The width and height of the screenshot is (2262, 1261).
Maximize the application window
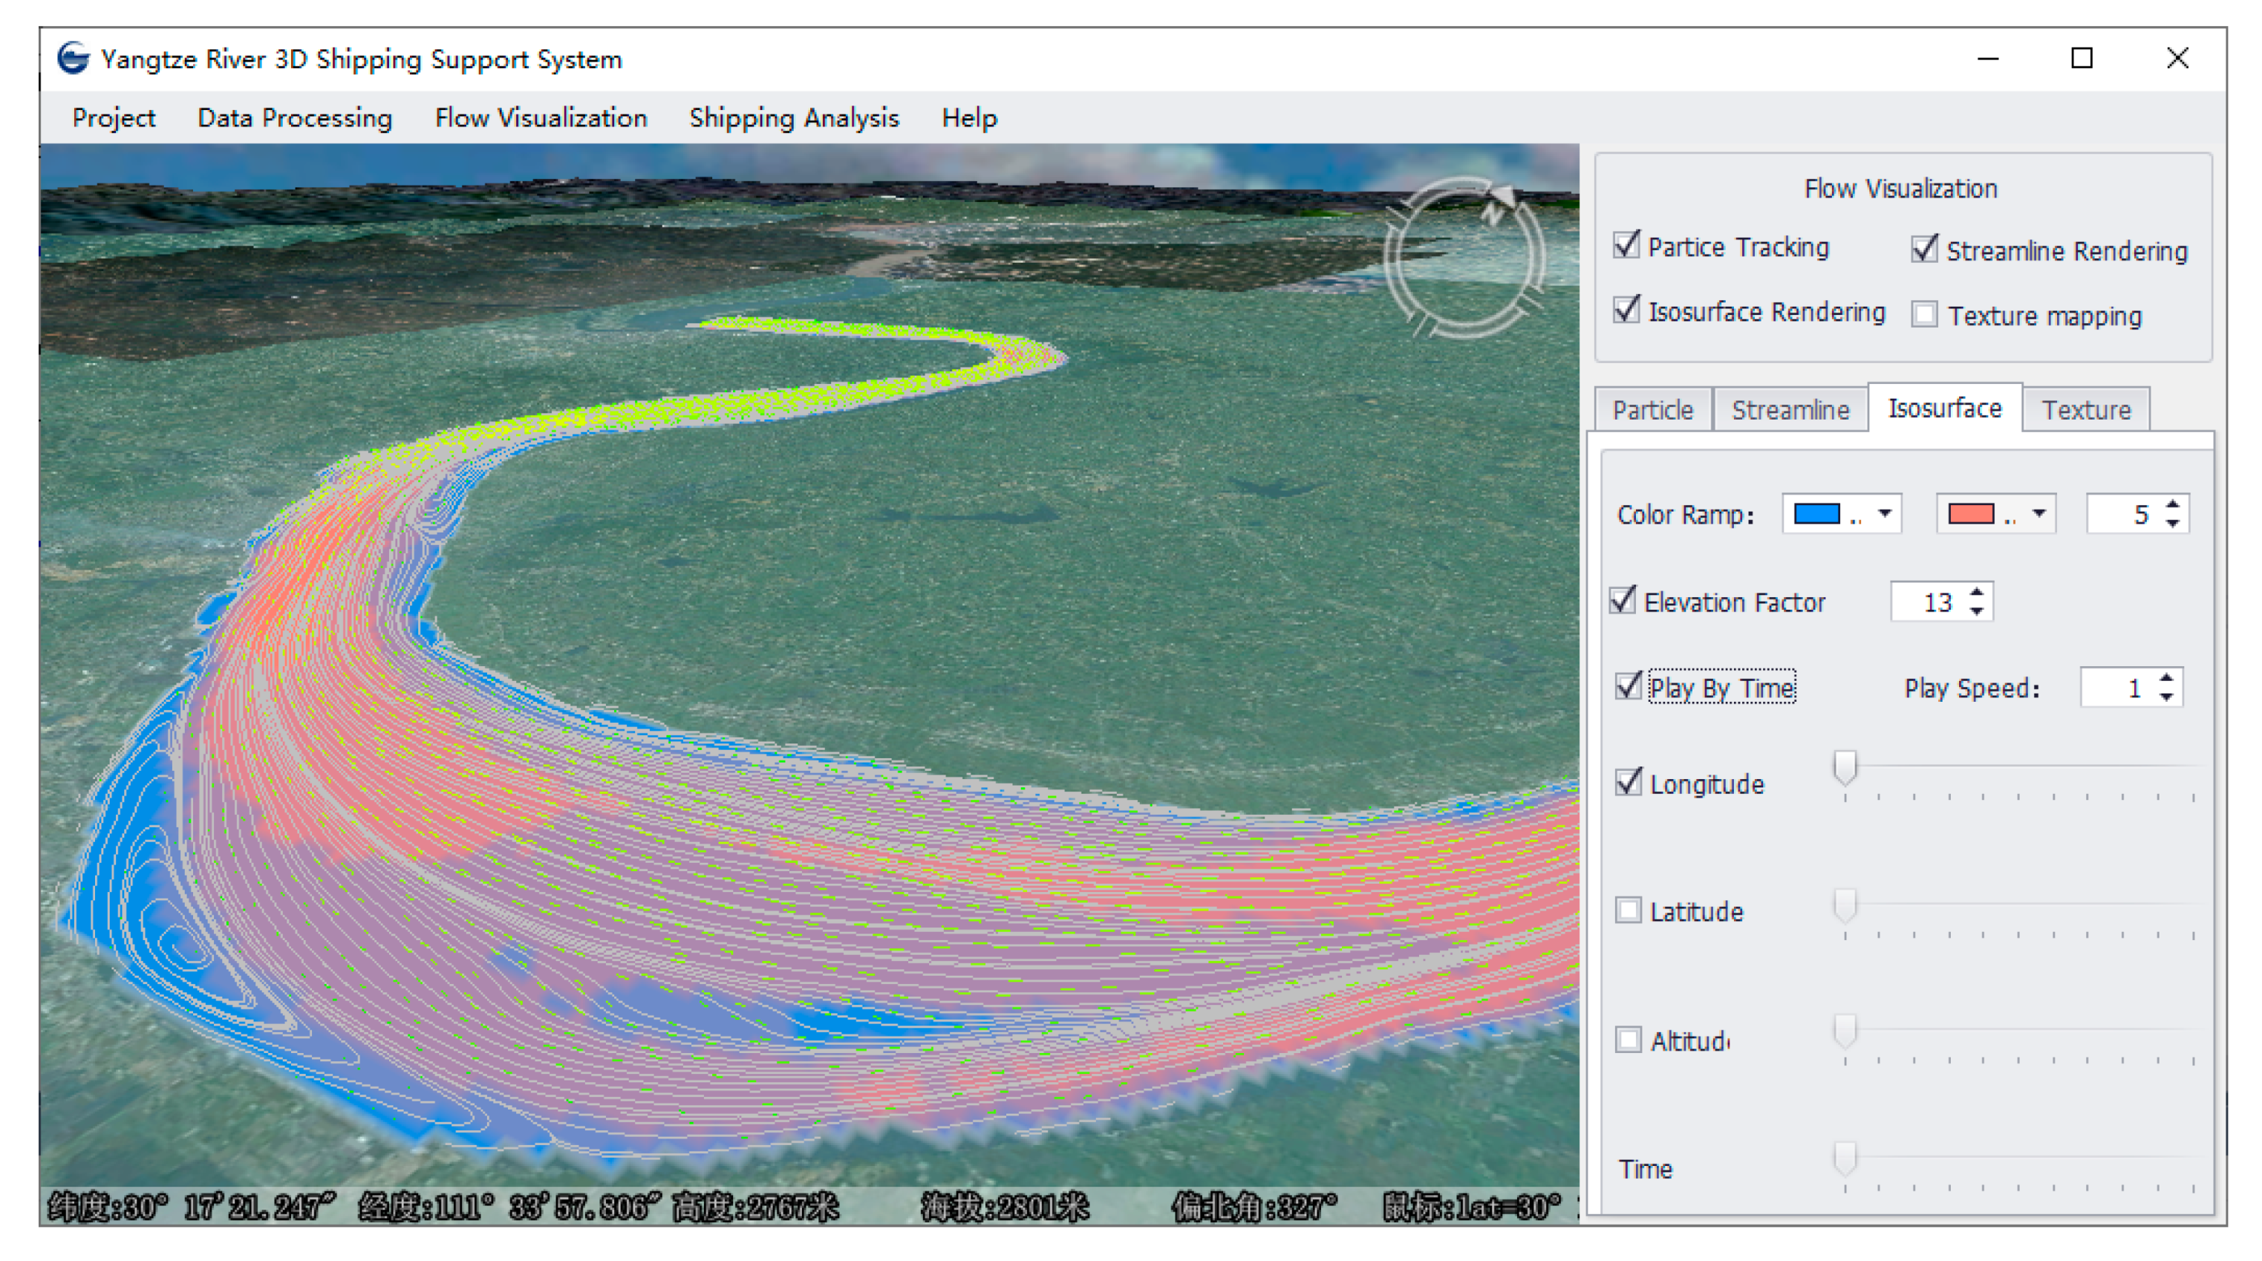click(2081, 59)
